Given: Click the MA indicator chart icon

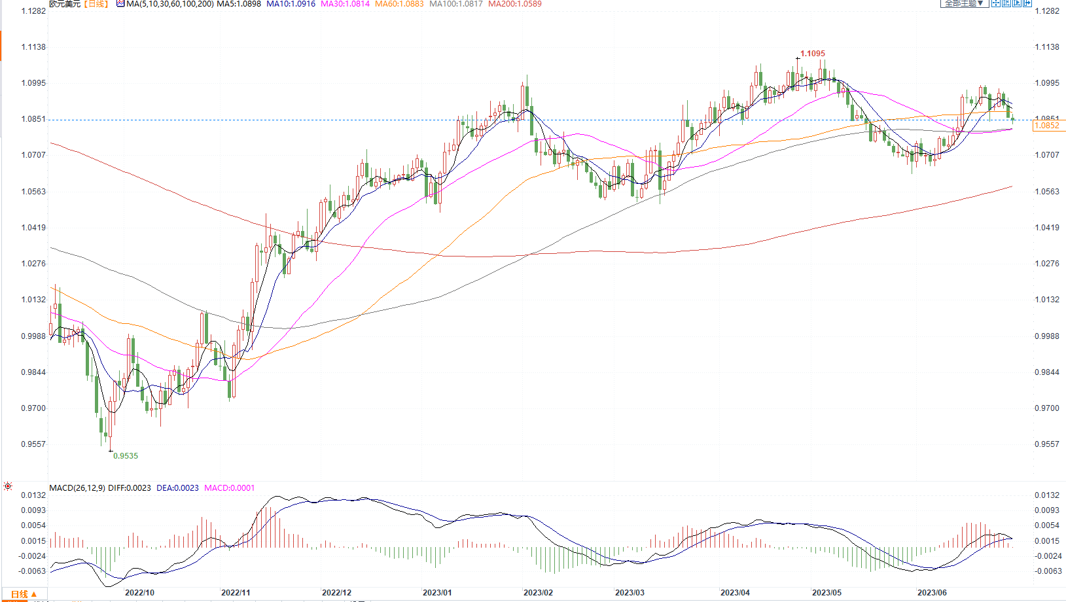Looking at the screenshot, I should [x=120, y=4].
